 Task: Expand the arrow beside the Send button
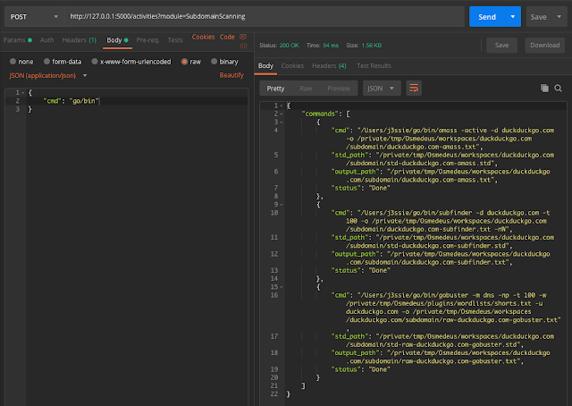512,17
